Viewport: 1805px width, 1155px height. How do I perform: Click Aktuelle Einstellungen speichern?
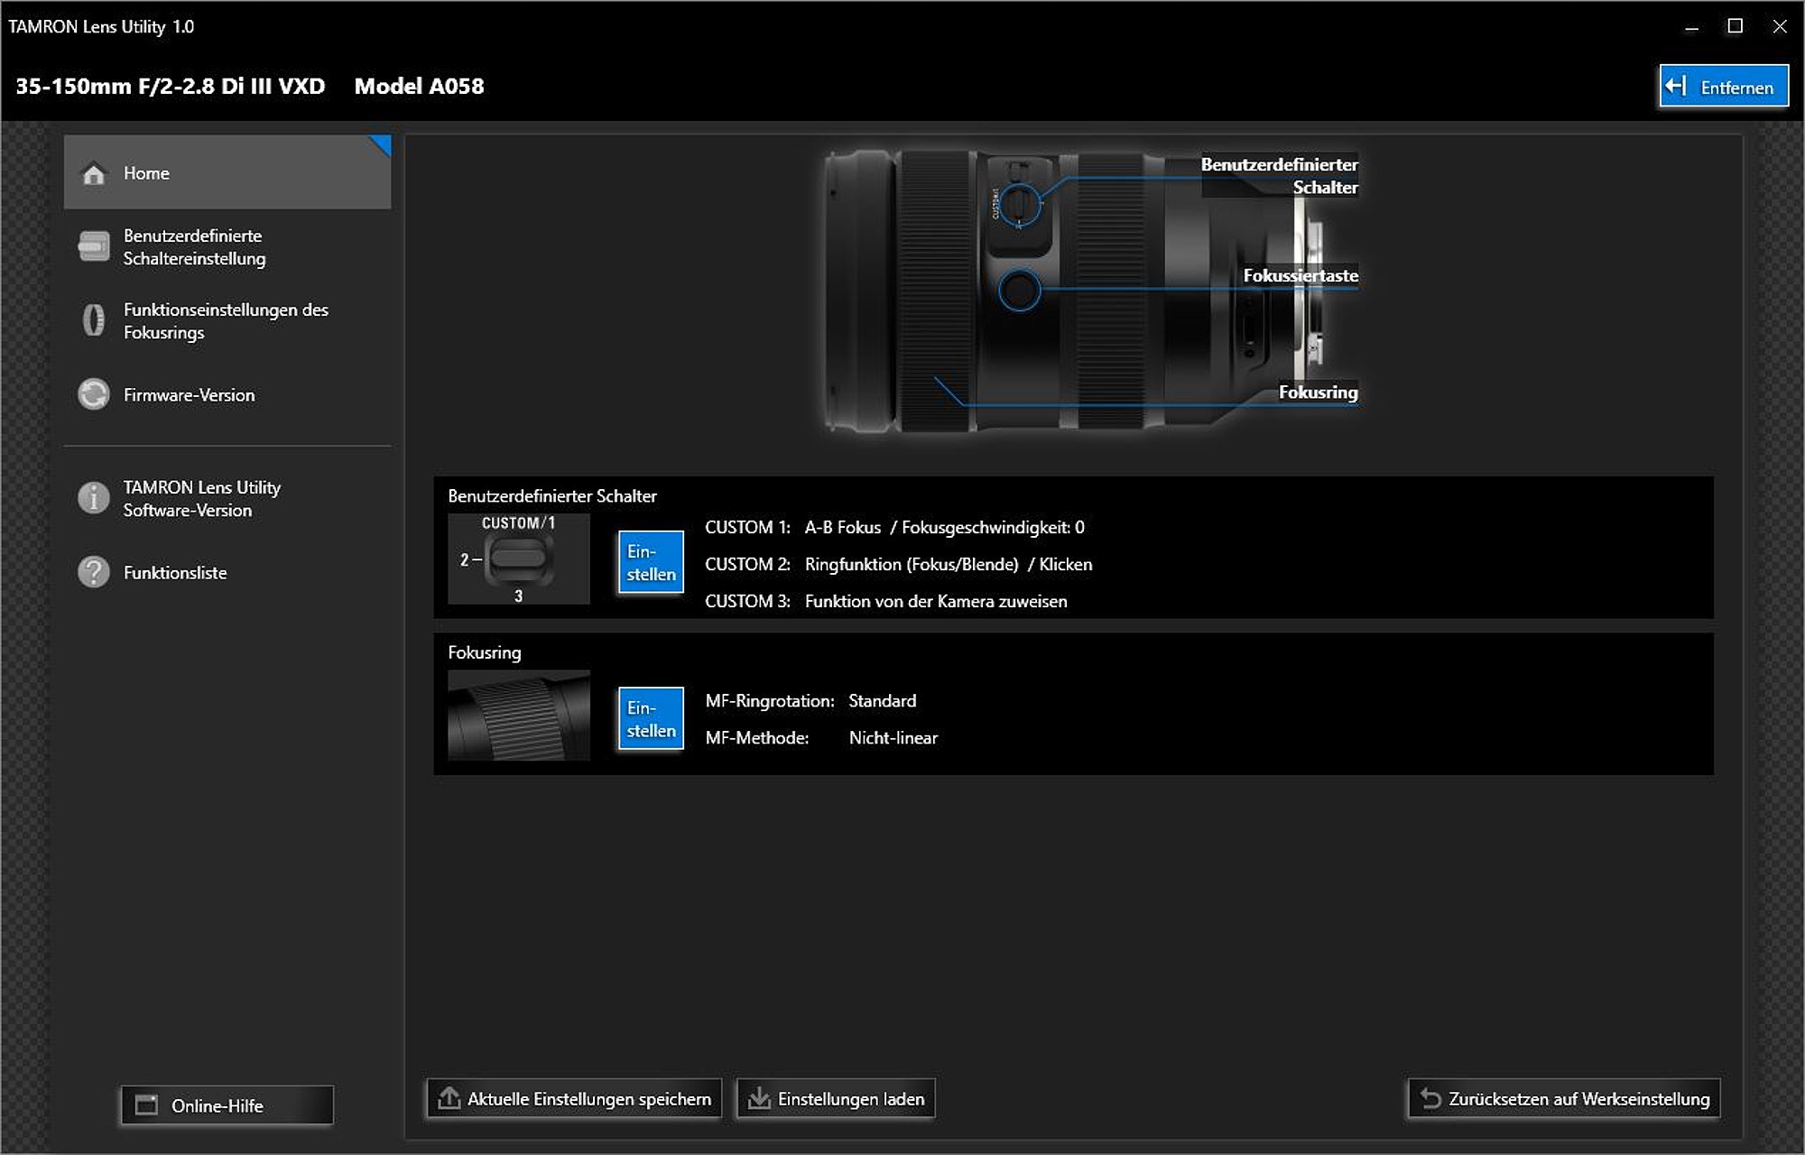point(574,1098)
